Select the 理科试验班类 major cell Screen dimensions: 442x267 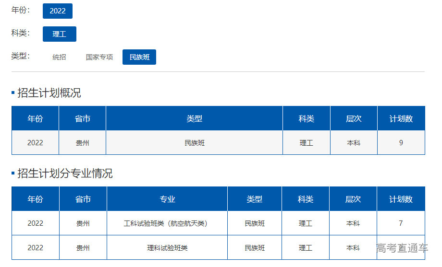pos(167,248)
